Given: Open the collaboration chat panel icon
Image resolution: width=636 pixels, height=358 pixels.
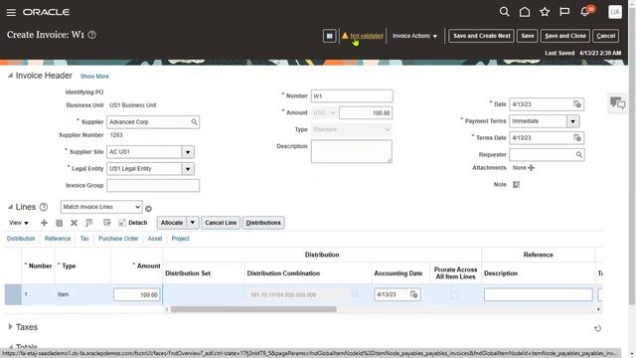Looking at the screenshot, I should (617, 103).
